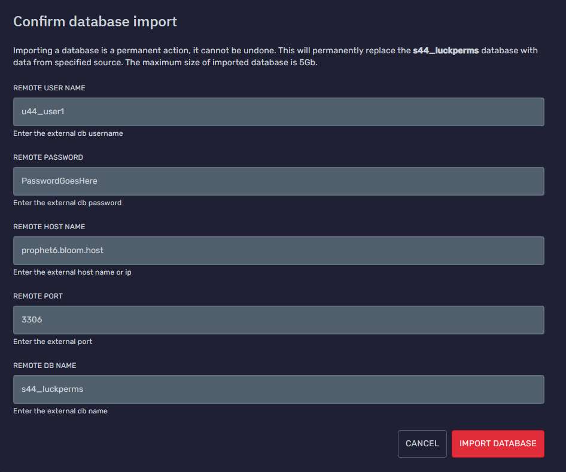
Task: Click the Remote User Name input field
Action: [278, 112]
